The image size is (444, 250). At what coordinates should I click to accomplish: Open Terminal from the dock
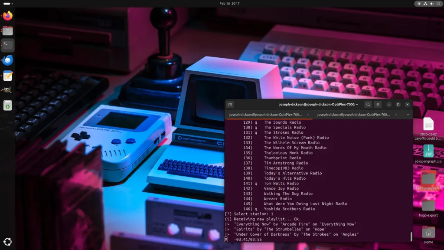coord(8,45)
